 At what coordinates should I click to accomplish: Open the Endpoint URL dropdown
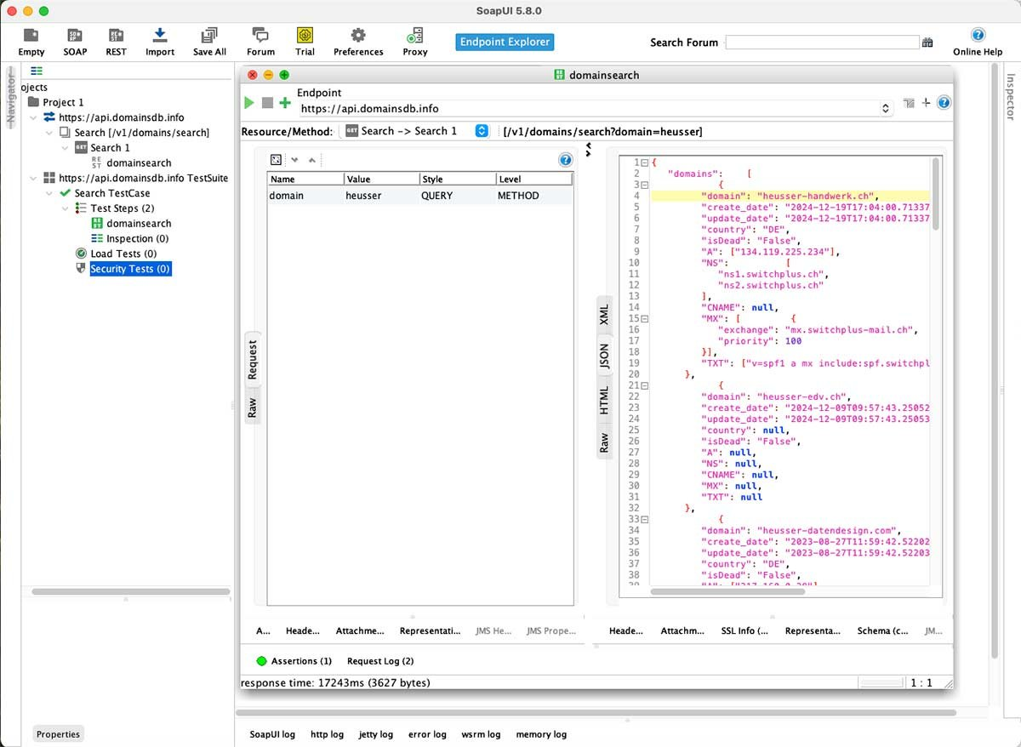(x=885, y=109)
